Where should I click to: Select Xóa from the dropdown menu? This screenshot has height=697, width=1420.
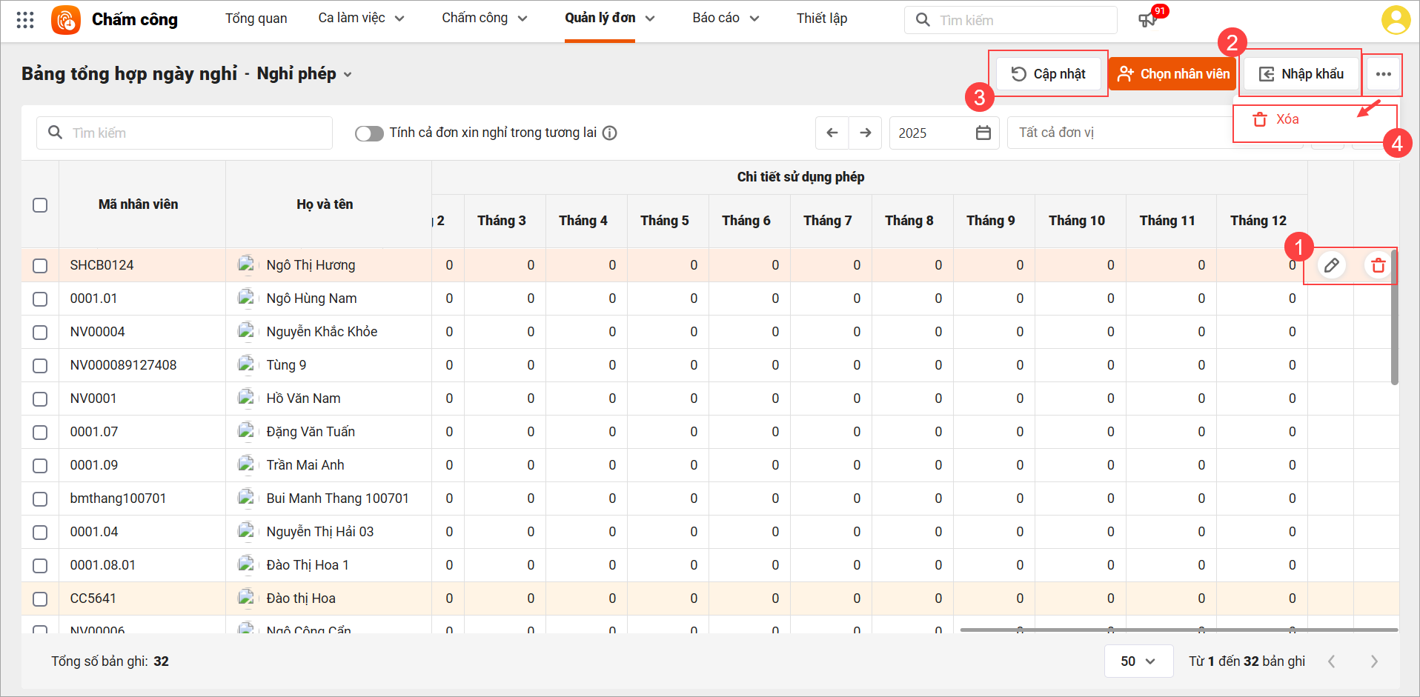(x=1287, y=119)
